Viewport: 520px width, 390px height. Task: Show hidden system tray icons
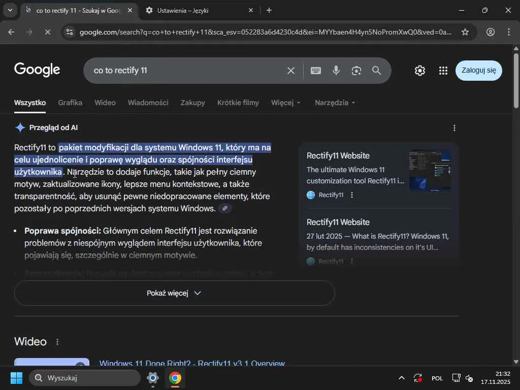click(401, 378)
